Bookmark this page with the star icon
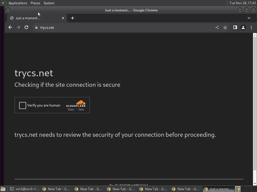Screen dimensions: 257x192 pos(225,27)
